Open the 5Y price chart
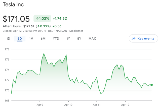 tap(79, 39)
